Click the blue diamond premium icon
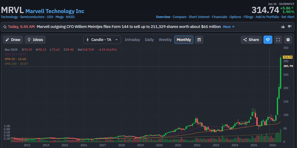The height and width of the screenshot is (148, 297). [x=268, y=40]
